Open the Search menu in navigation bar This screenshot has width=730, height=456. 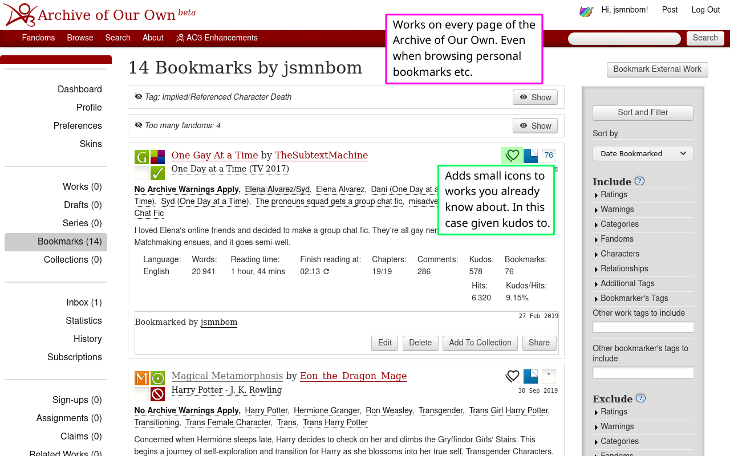117,38
